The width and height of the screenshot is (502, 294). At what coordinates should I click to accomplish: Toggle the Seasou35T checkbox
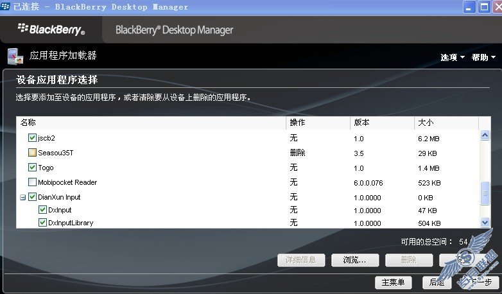[x=32, y=152]
